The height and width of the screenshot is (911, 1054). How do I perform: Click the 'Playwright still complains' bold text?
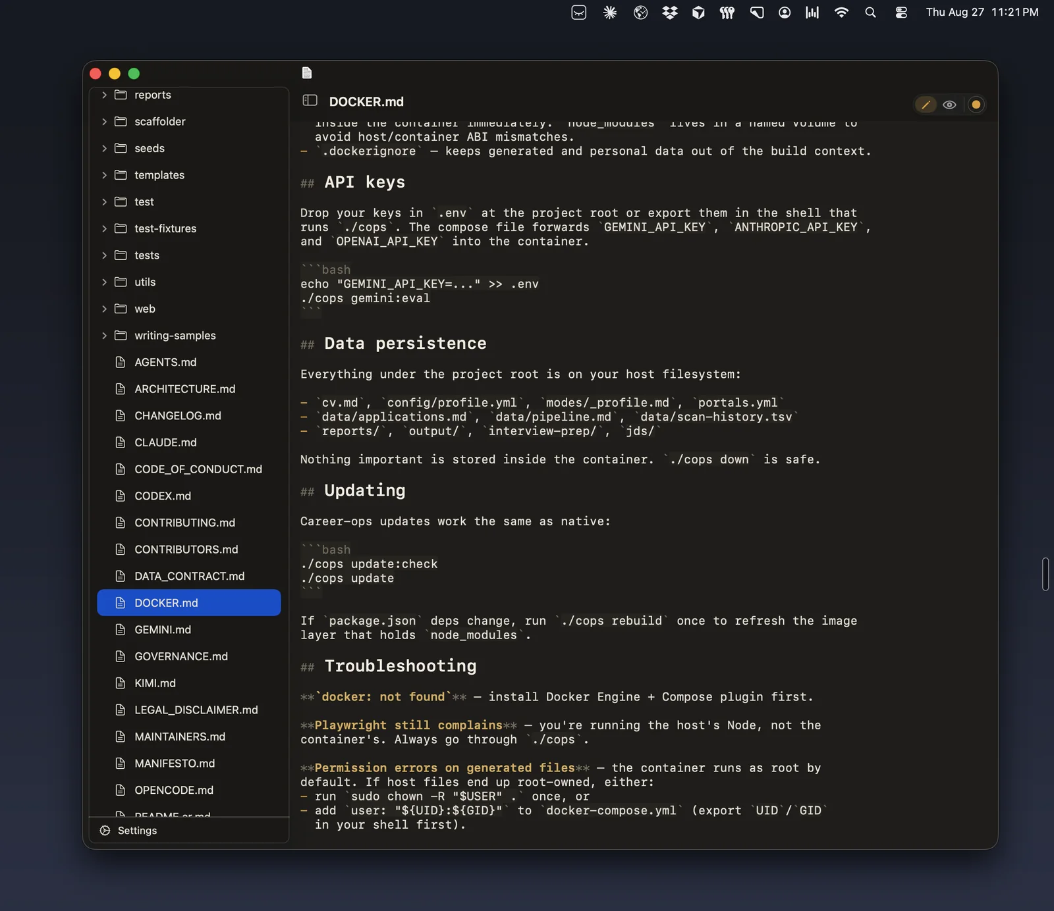(408, 725)
